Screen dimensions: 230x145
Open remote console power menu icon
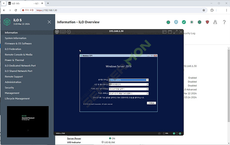(x=57, y=32)
